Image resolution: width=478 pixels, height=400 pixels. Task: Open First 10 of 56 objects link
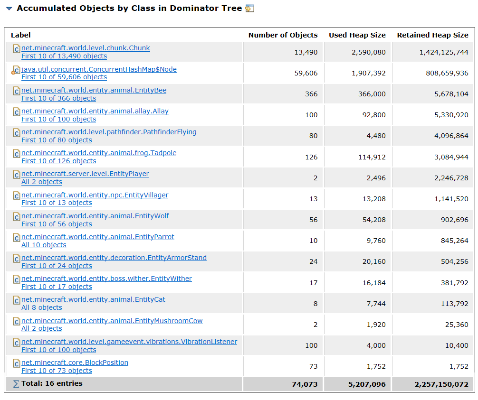[x=57, y=224]
